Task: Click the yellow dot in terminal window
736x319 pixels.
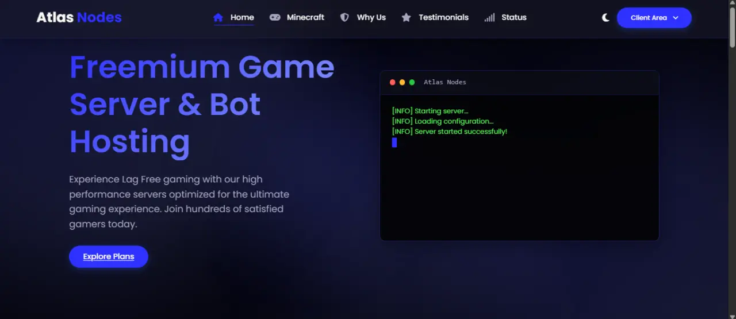Action: coord(402,82)
